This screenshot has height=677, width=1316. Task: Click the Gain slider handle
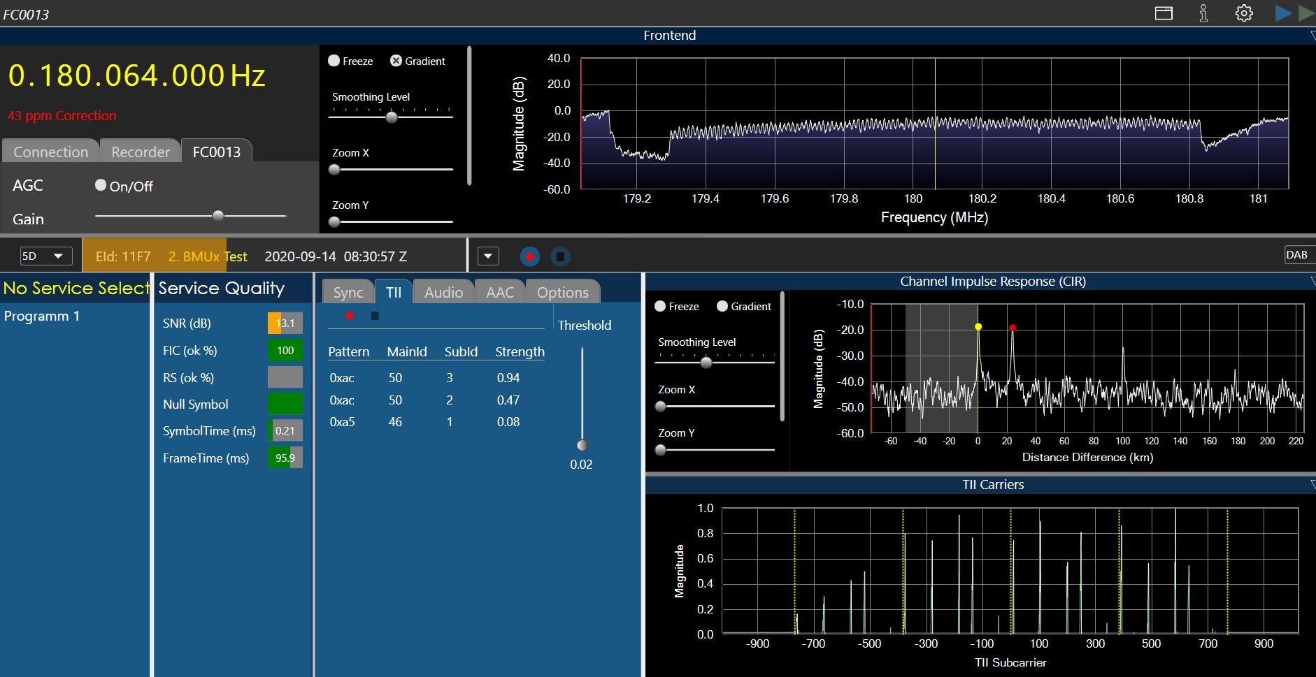point(218,216)
